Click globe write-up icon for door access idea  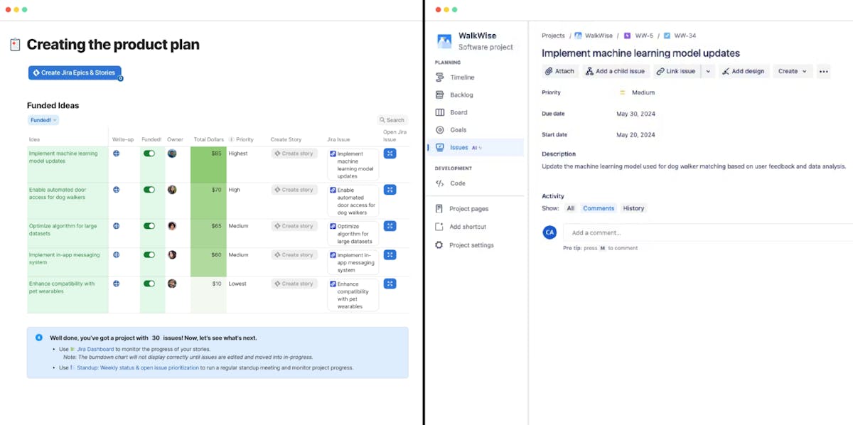coord(116,190)
